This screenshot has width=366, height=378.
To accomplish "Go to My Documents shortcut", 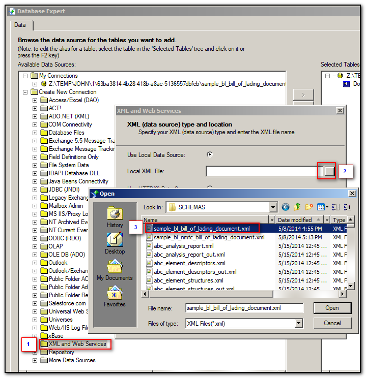I will click(x=115, y=267).
